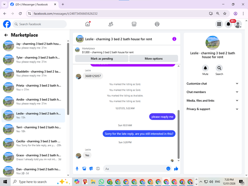Click the Windows taskbar search box

tap(41, 182)
